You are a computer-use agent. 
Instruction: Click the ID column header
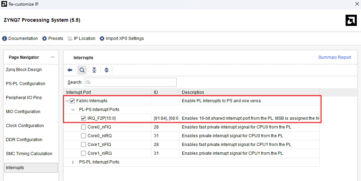pos(165,92)
